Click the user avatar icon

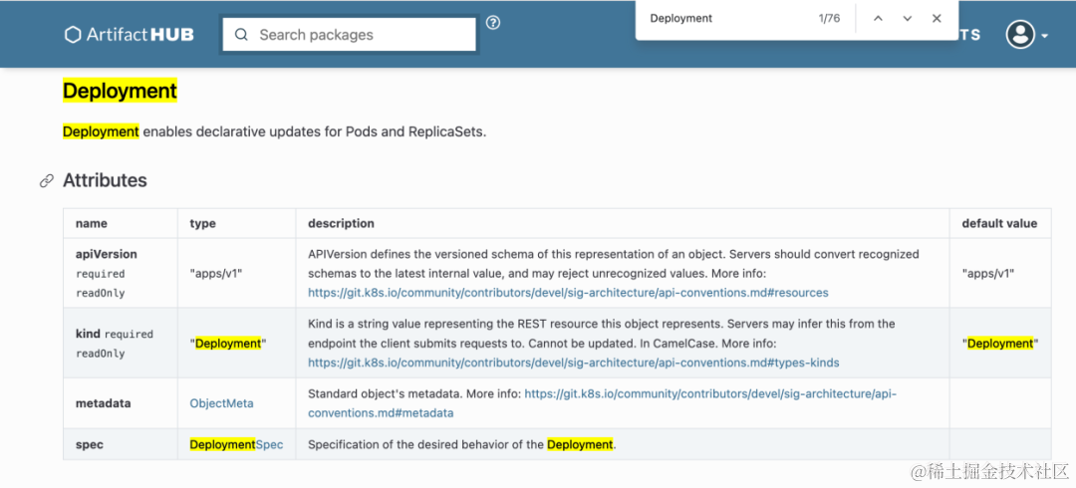(x=1020, y=34)
